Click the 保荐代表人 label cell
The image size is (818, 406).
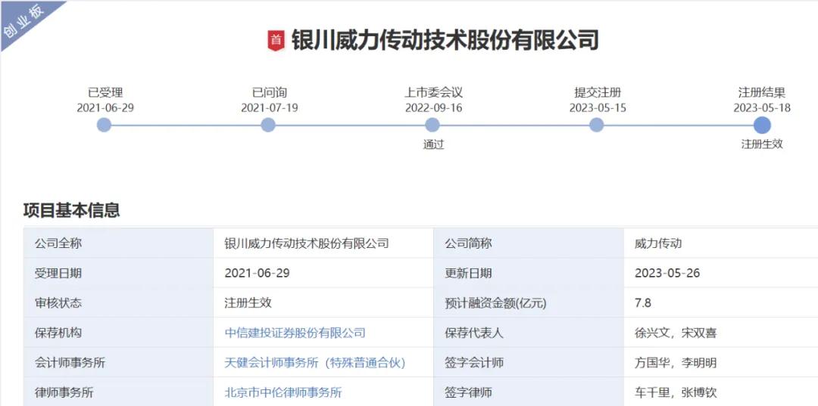(x=529, y=333)
